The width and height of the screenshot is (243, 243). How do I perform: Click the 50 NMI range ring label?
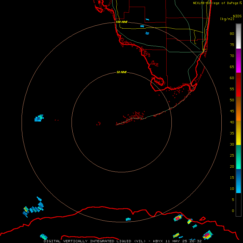[122, 72]
